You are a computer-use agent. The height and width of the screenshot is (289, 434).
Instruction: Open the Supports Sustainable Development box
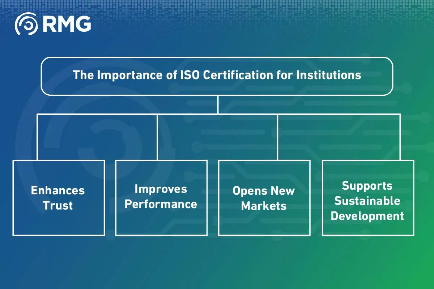(x=368, y=198)
